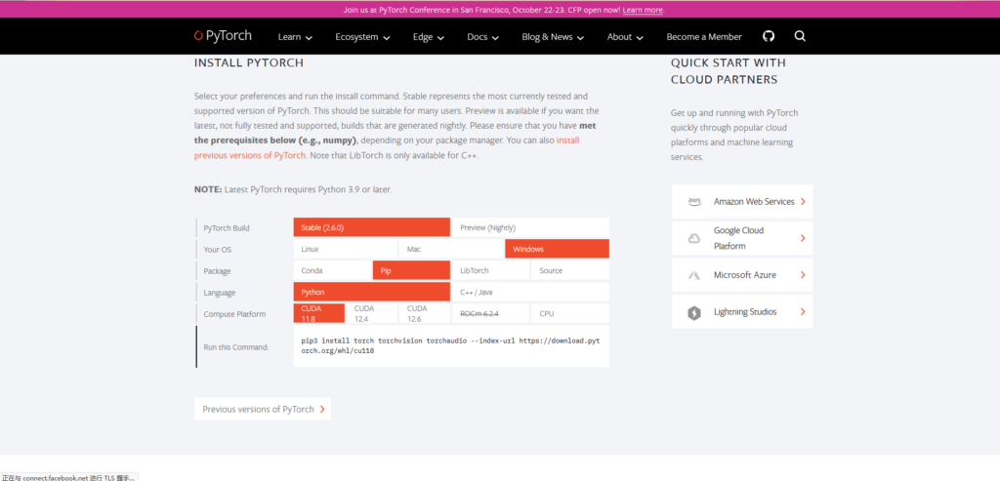
Task: Open the Ecosystem dropdown menu
Action: tap(362, 37)
